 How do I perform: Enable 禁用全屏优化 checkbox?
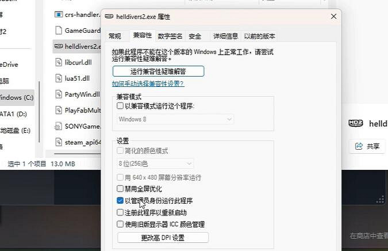120,189
